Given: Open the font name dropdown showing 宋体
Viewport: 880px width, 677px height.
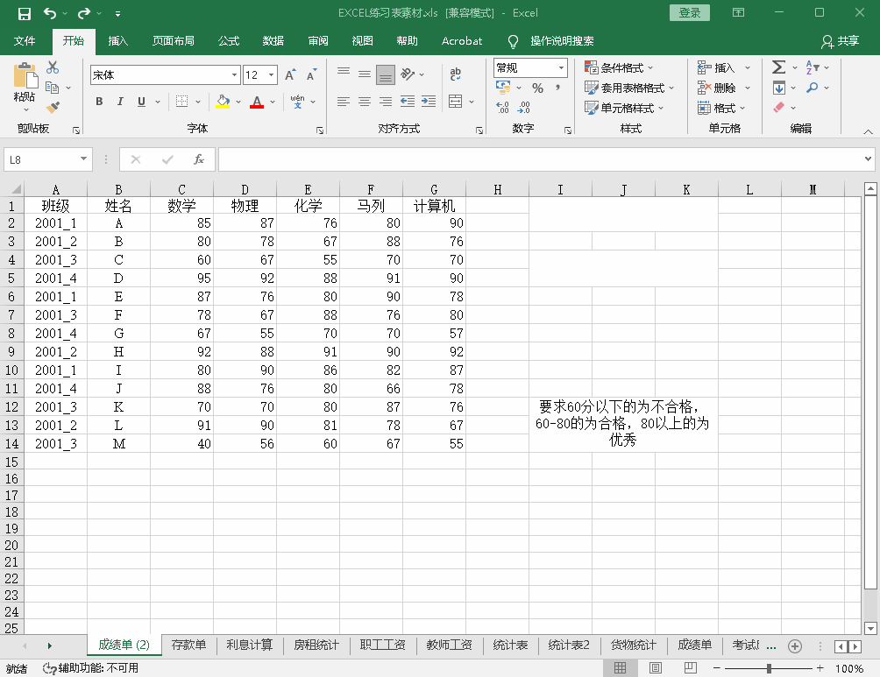Looking at the screenshot, I should click(235, 74).
